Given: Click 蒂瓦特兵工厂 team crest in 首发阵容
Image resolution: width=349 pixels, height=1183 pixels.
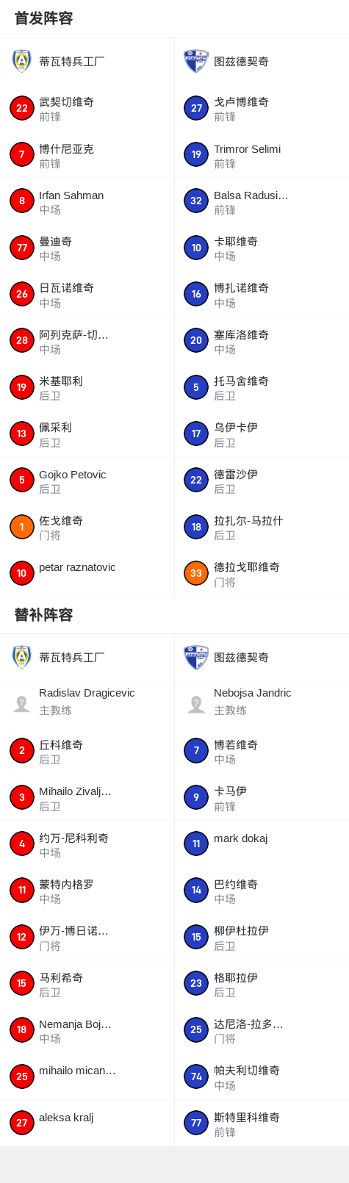Looking at the screenshot, I should (22, 61).
